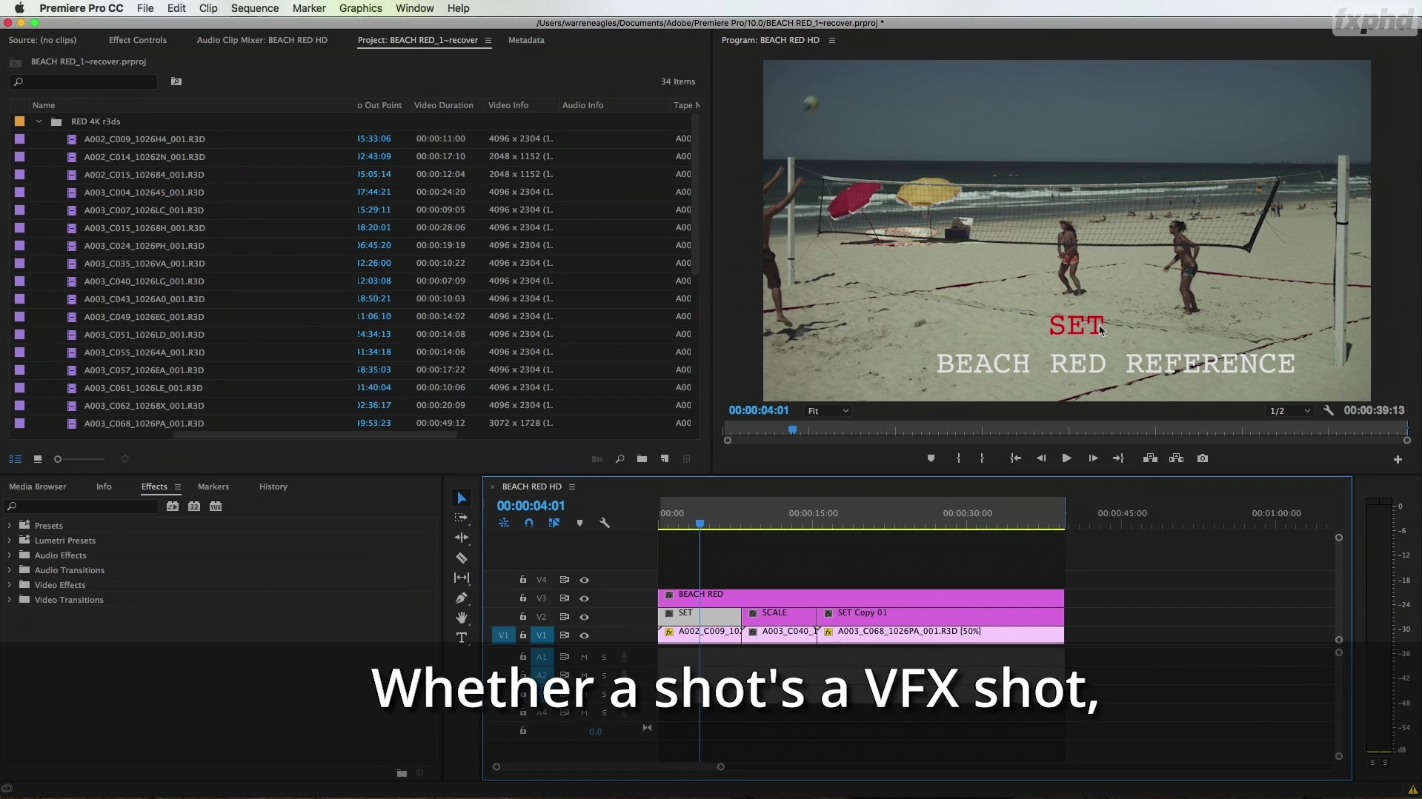Image resolution: width=1422 pixels, height=799 pixels.
Task: Click the Find icon in Project panel
Action: pos(620,459)
